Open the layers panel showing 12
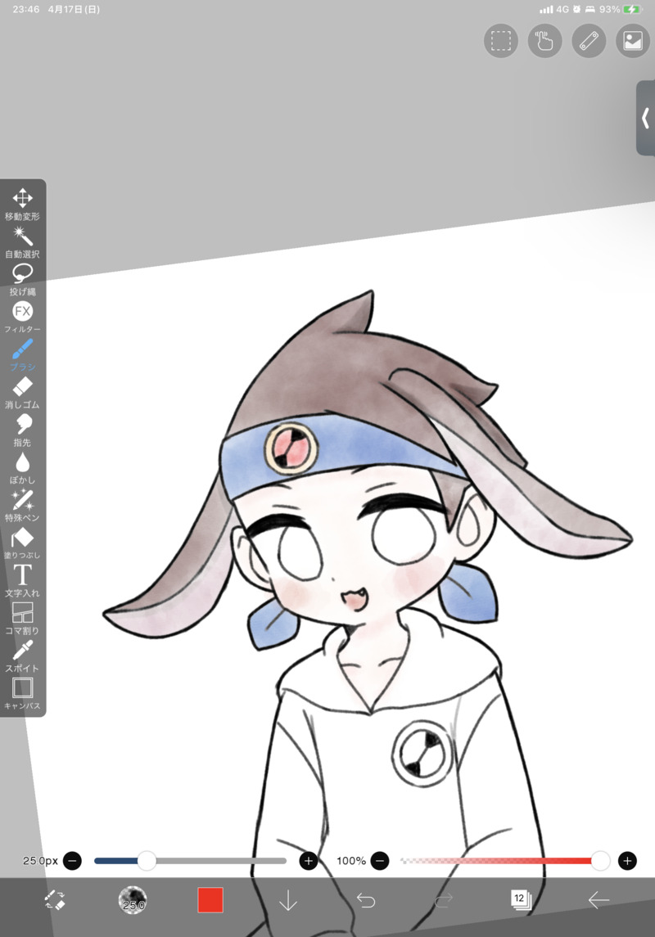 tap(521, 899)
